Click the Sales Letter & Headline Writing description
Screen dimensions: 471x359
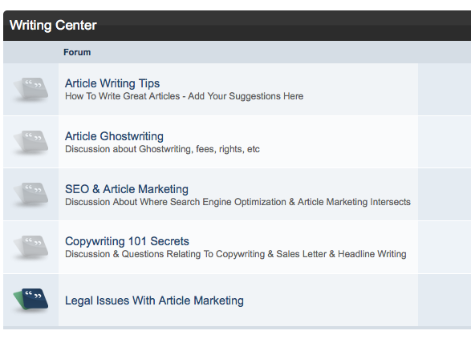pyautogui.click(x=236, y=254)
